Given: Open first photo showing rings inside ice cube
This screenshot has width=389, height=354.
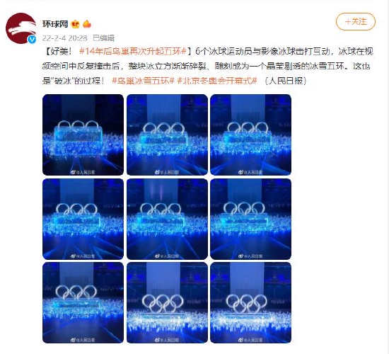Looking at the screenshot, I should (83, 135).
